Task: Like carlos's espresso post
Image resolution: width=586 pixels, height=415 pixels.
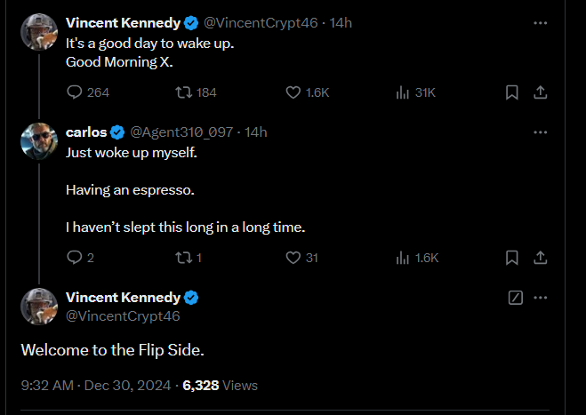Action: pos(293,258)
